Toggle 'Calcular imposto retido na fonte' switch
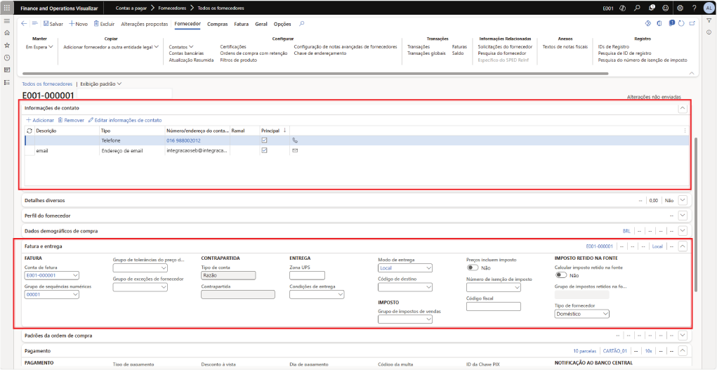Image resolution: width=717 pixels, height=370 pixels. pos(561,275)
